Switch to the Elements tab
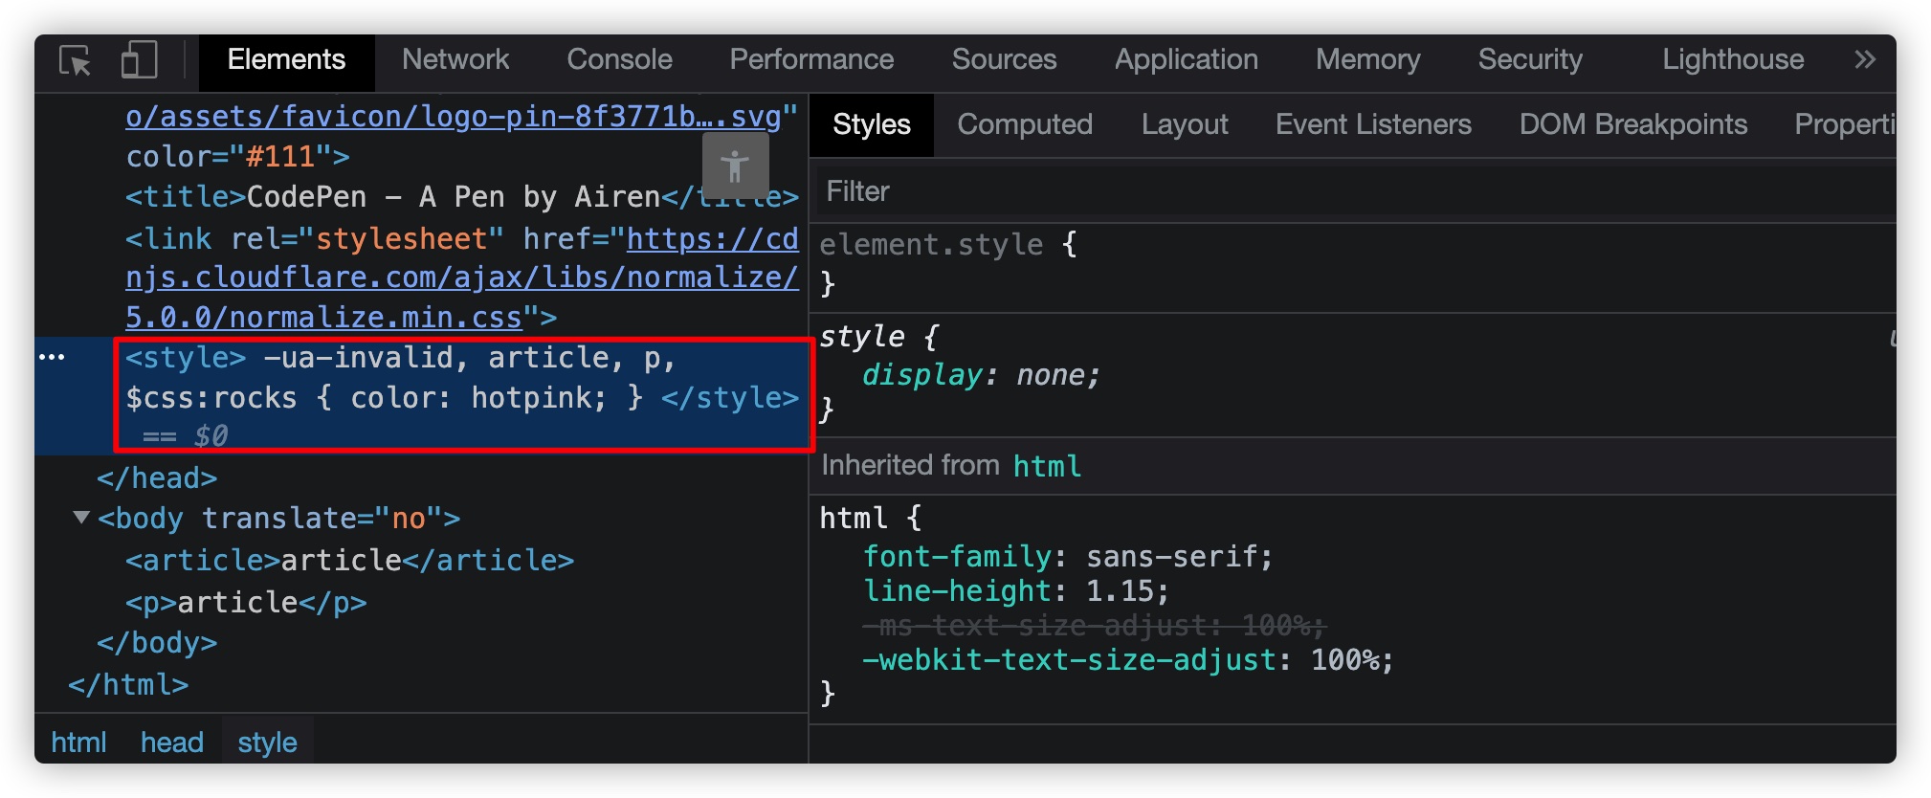The width and height of the screenshot is (1931, 798). coord(286,60)
